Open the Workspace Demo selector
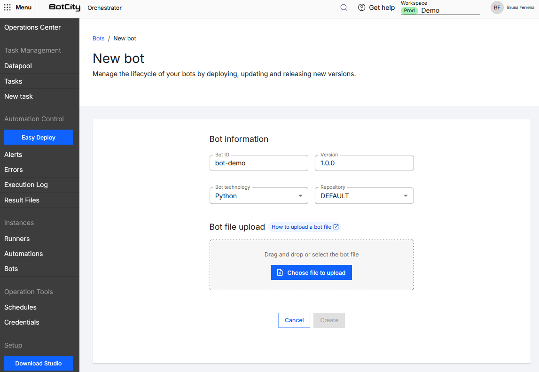The width and height of the screenshot is (539, 372). (x=440, y=10)
